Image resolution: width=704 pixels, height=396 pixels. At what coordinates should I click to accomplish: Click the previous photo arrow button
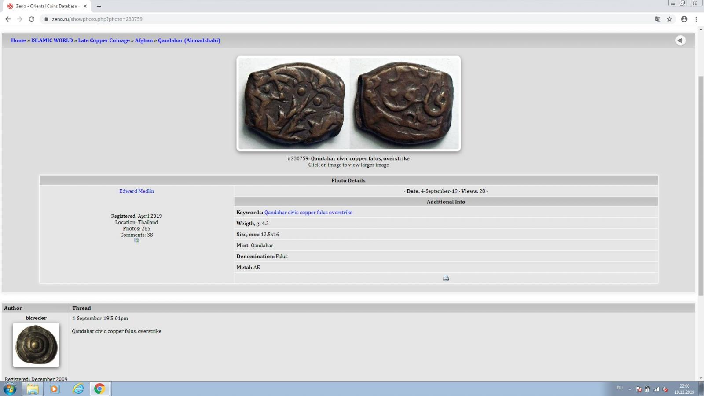pyautogui.click(x=680, y=40)
